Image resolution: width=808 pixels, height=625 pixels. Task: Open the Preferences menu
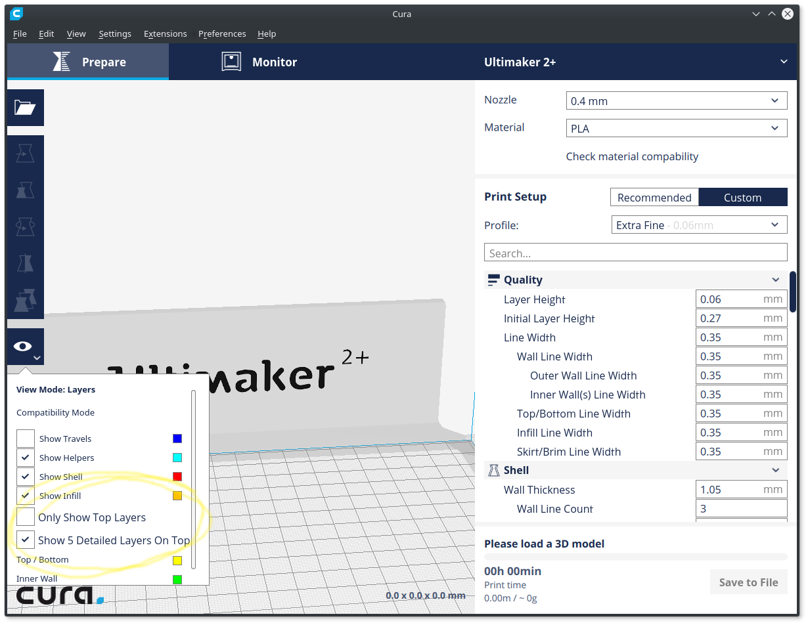click(222, 33)
